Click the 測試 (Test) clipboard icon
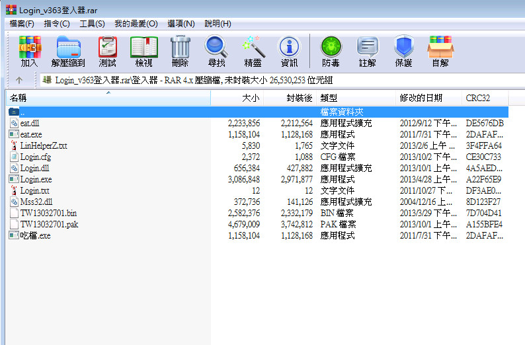This screenshot has width=525, height=345. pyautogui.click(x=108, y=47)
